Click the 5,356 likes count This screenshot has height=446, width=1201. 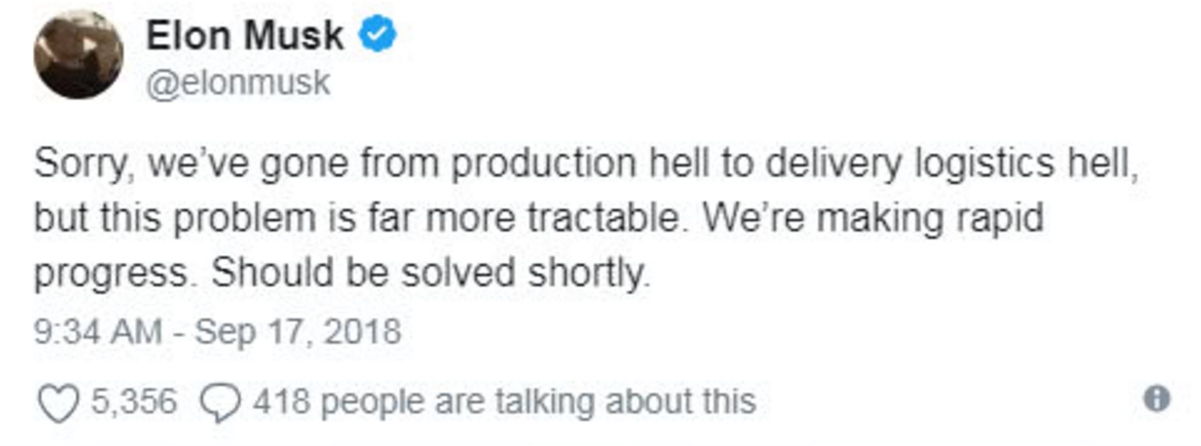click(x=134, y=401)
